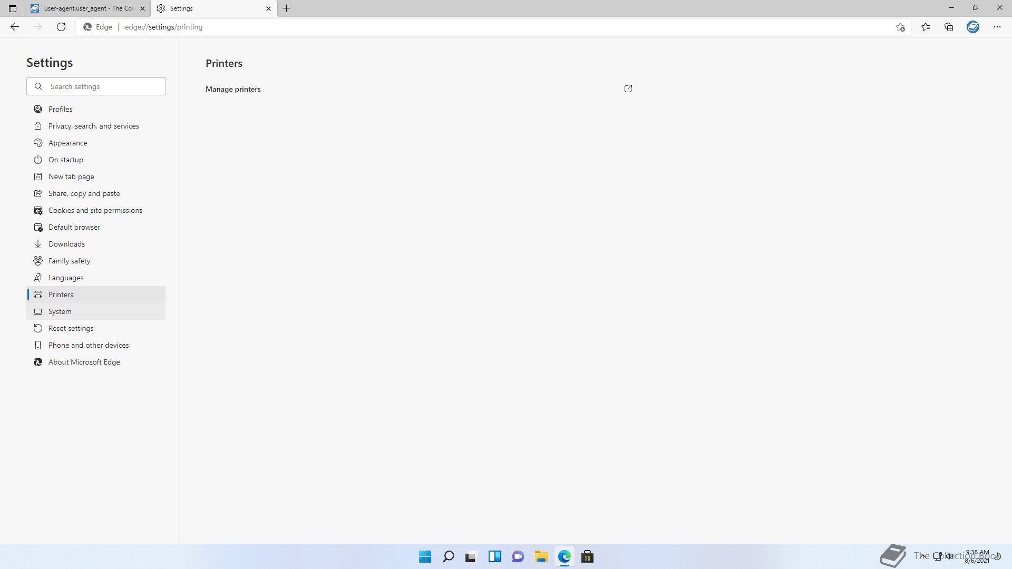Click the Manage printers link

[x=233, y=89]
